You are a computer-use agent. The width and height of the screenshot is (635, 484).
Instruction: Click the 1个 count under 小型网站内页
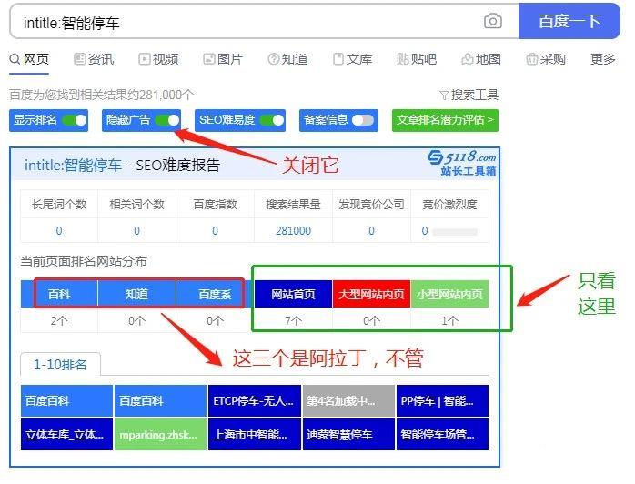tap(449, 321)
